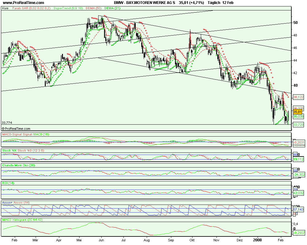Click the 44 price axis label
The image size is (307, 245).
pos(295,60)
